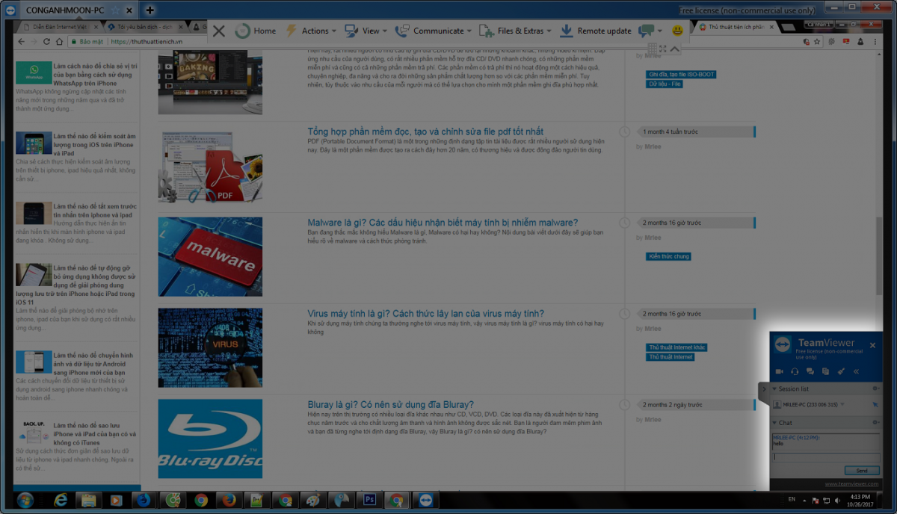Collapse the Session list section
Image resolution: width=897 pixels, height=514 pixels.
point(774,388)
